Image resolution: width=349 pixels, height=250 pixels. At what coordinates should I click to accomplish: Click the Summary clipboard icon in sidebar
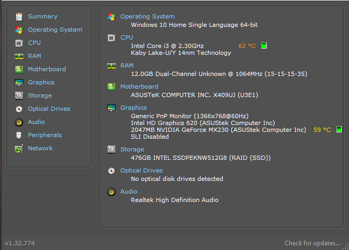point(19,17)
